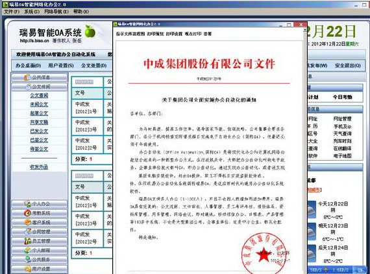Image resolution: width=370 pixels, height=274 pixels.
Task: Click the 员工管理 people icon
Action: (28, 241)
